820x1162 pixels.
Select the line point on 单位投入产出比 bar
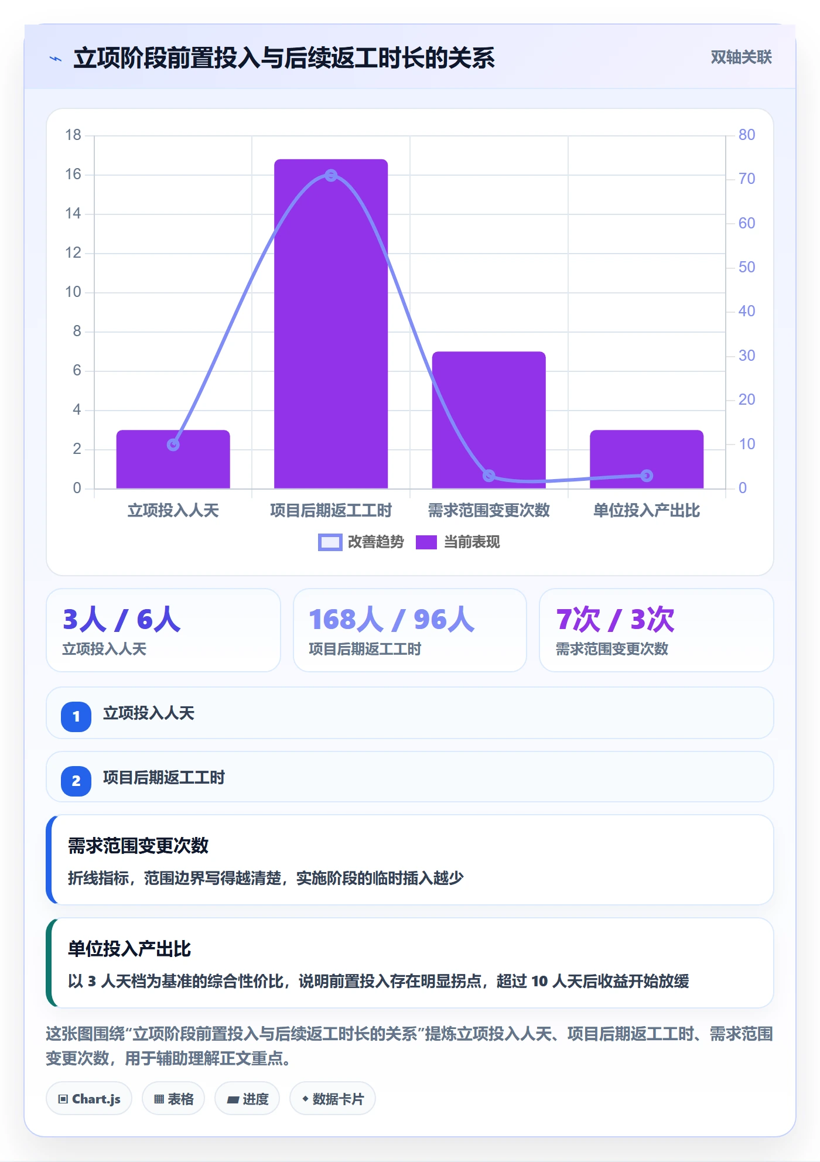pos(647,476)
